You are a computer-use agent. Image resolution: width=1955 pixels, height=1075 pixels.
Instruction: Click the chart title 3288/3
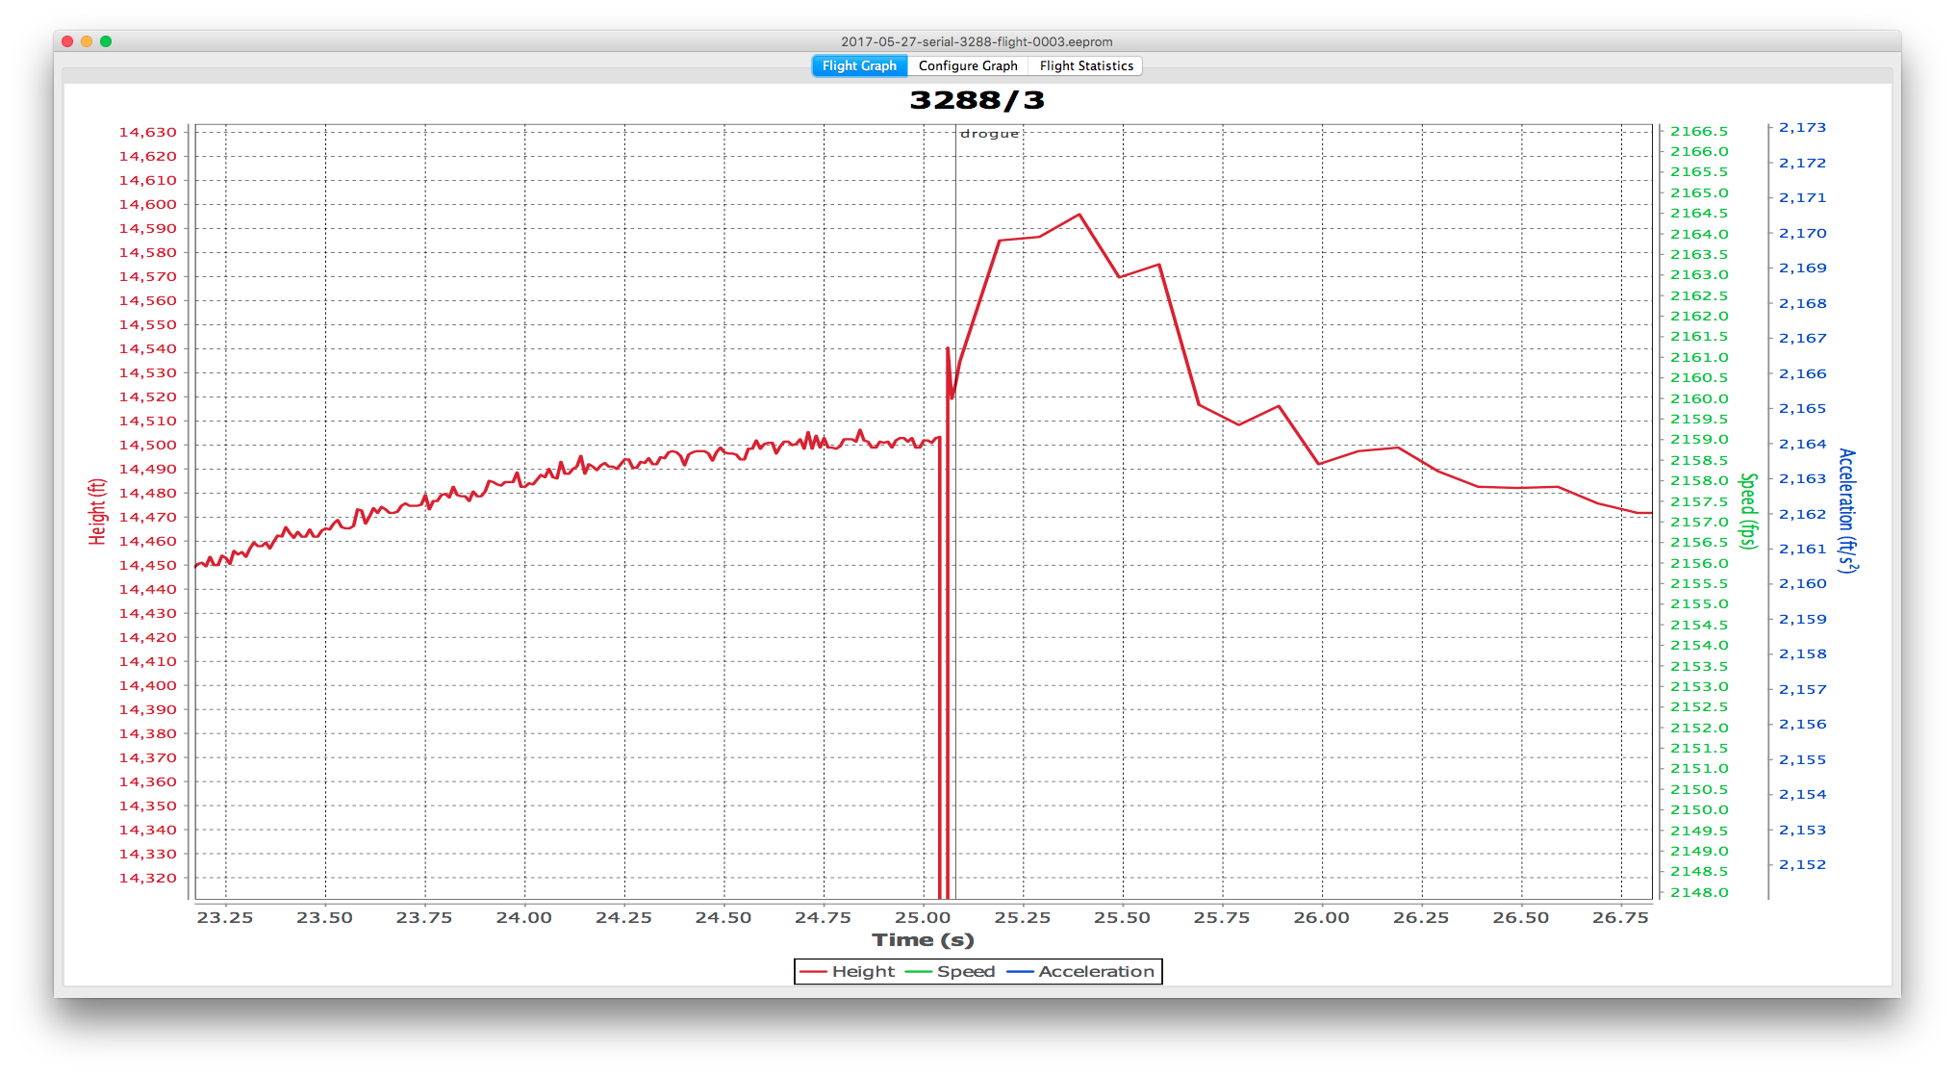tap(977, 100)
